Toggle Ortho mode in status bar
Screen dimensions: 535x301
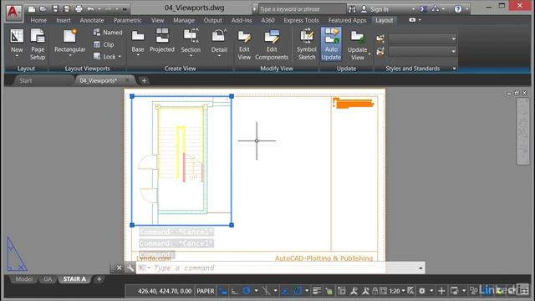pyautogui.click(x=235, y=291)
